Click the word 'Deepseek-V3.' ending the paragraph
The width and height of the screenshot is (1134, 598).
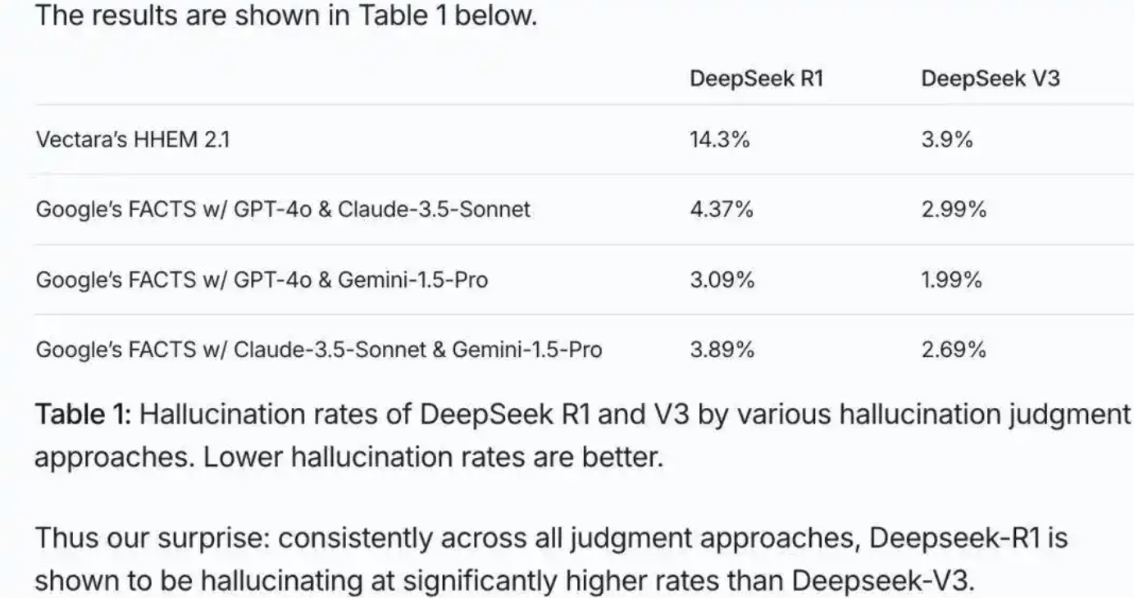(x=885, y=581)
